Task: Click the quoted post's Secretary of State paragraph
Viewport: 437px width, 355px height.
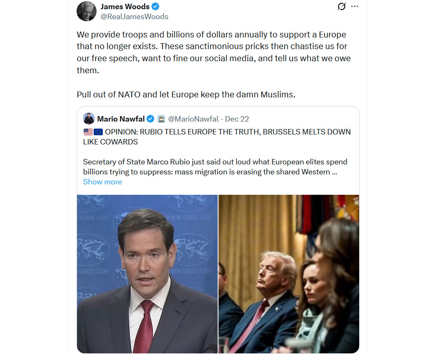Action: point(215,167)
